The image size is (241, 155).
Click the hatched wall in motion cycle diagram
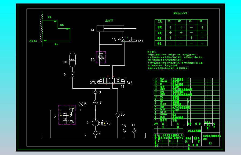click(41, 28)
